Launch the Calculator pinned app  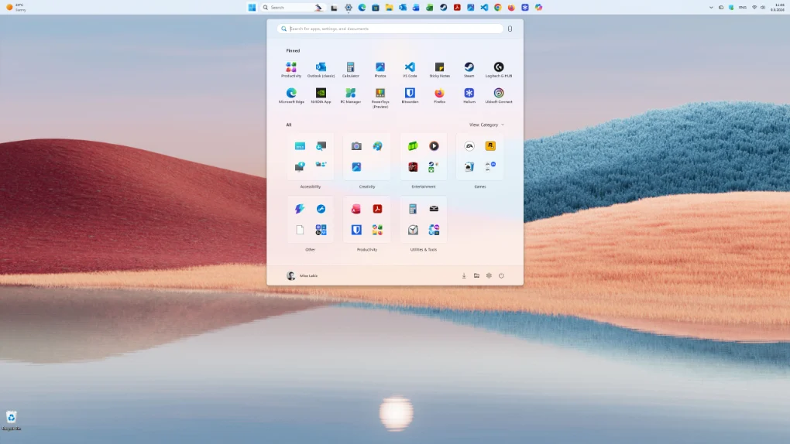[351, 70]
